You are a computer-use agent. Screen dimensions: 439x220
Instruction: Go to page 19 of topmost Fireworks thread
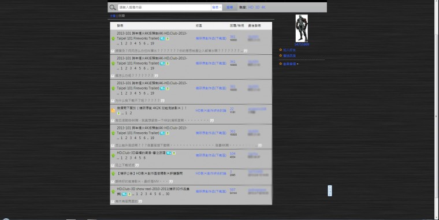[x=152, y=43]
